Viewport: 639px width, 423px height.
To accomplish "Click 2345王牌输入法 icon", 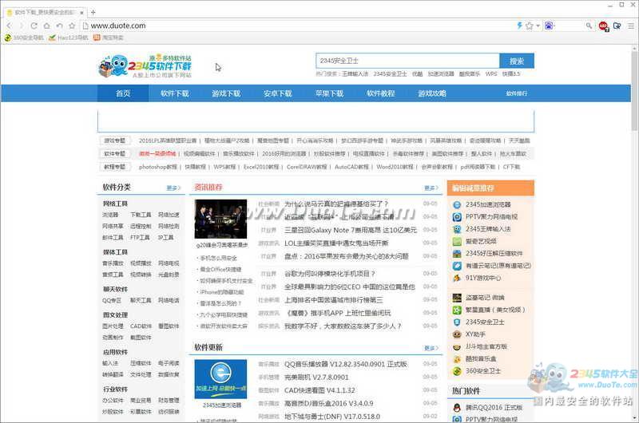I will click(457, 229).
